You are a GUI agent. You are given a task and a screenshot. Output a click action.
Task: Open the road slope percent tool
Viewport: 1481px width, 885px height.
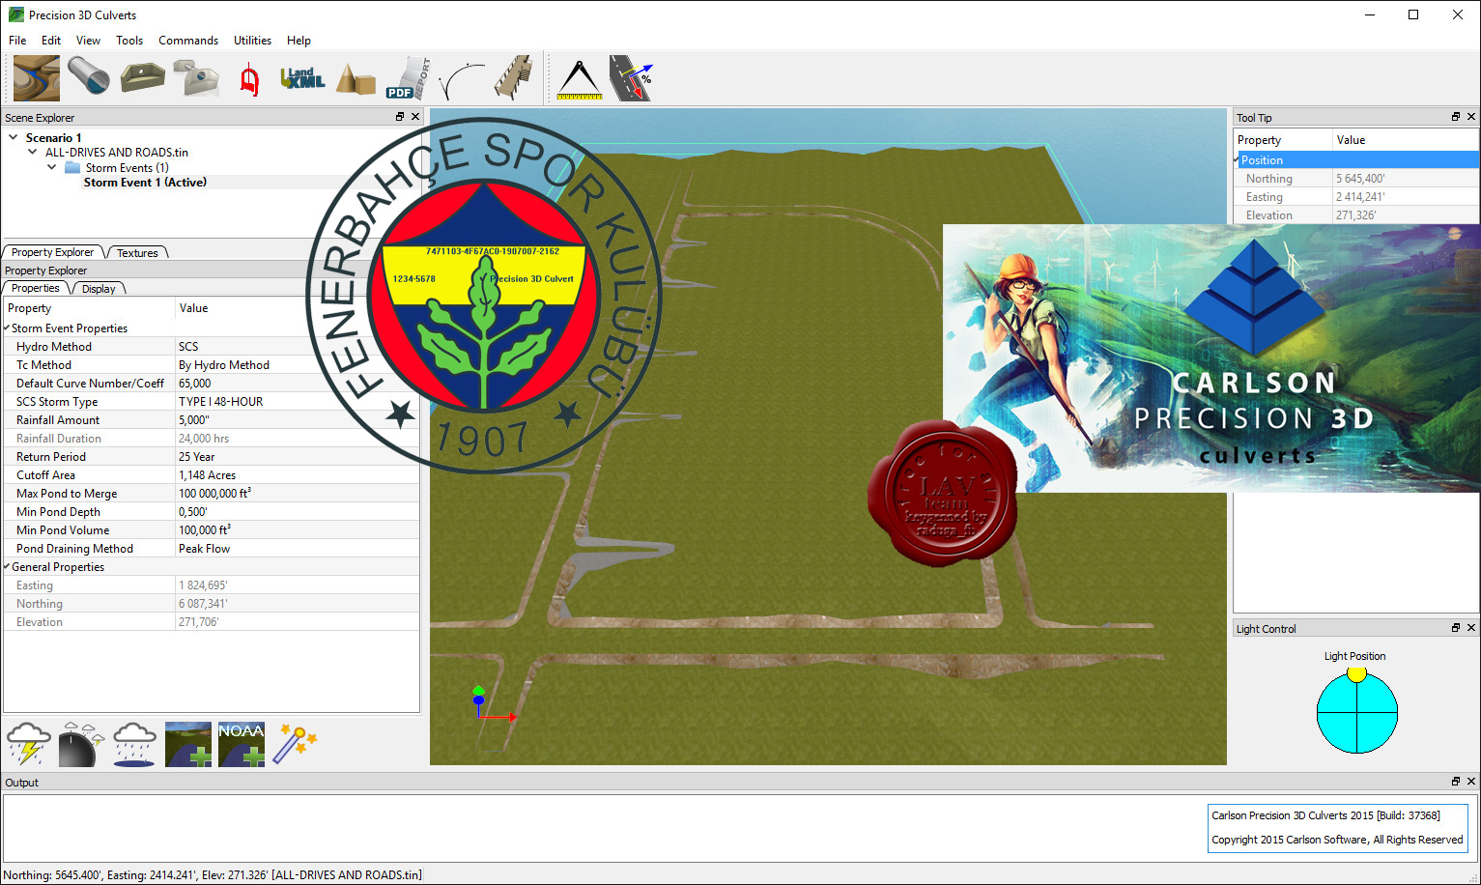pos(631,78)
